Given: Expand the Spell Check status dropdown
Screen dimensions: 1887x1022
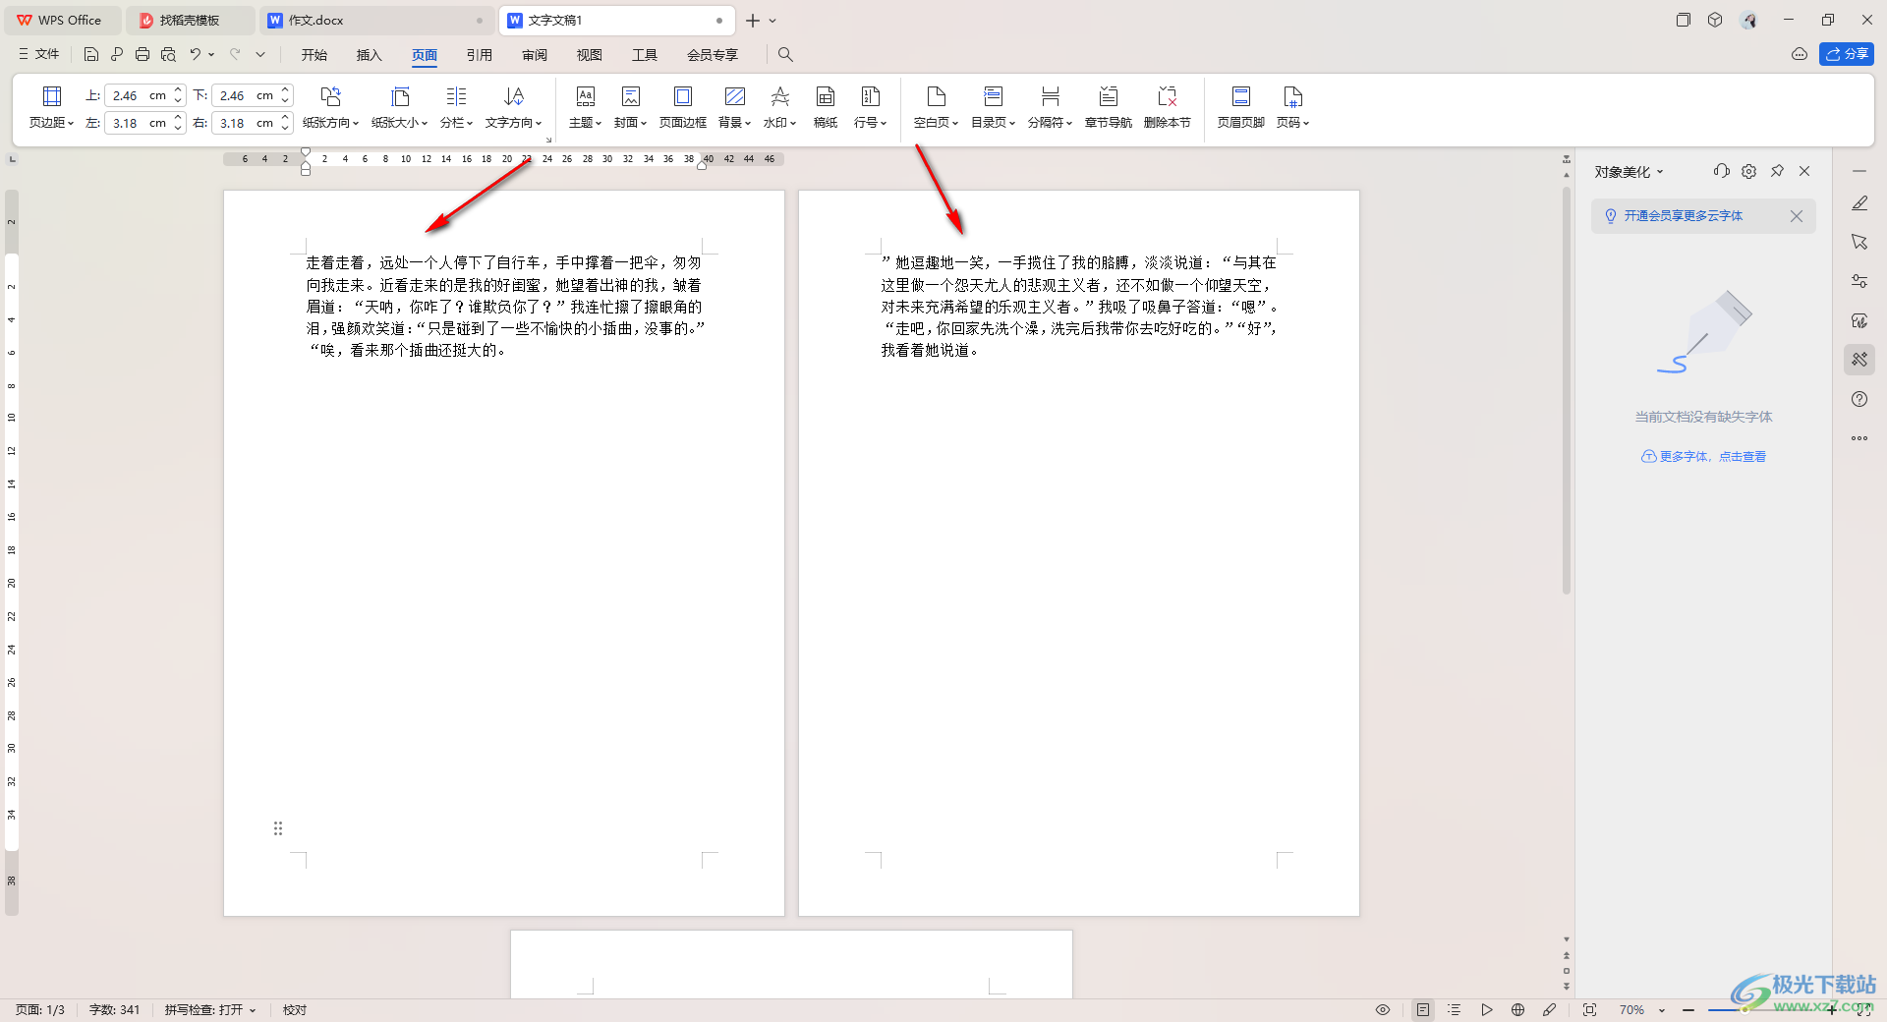Looking at the screenshot, I should coord(253,1010).
